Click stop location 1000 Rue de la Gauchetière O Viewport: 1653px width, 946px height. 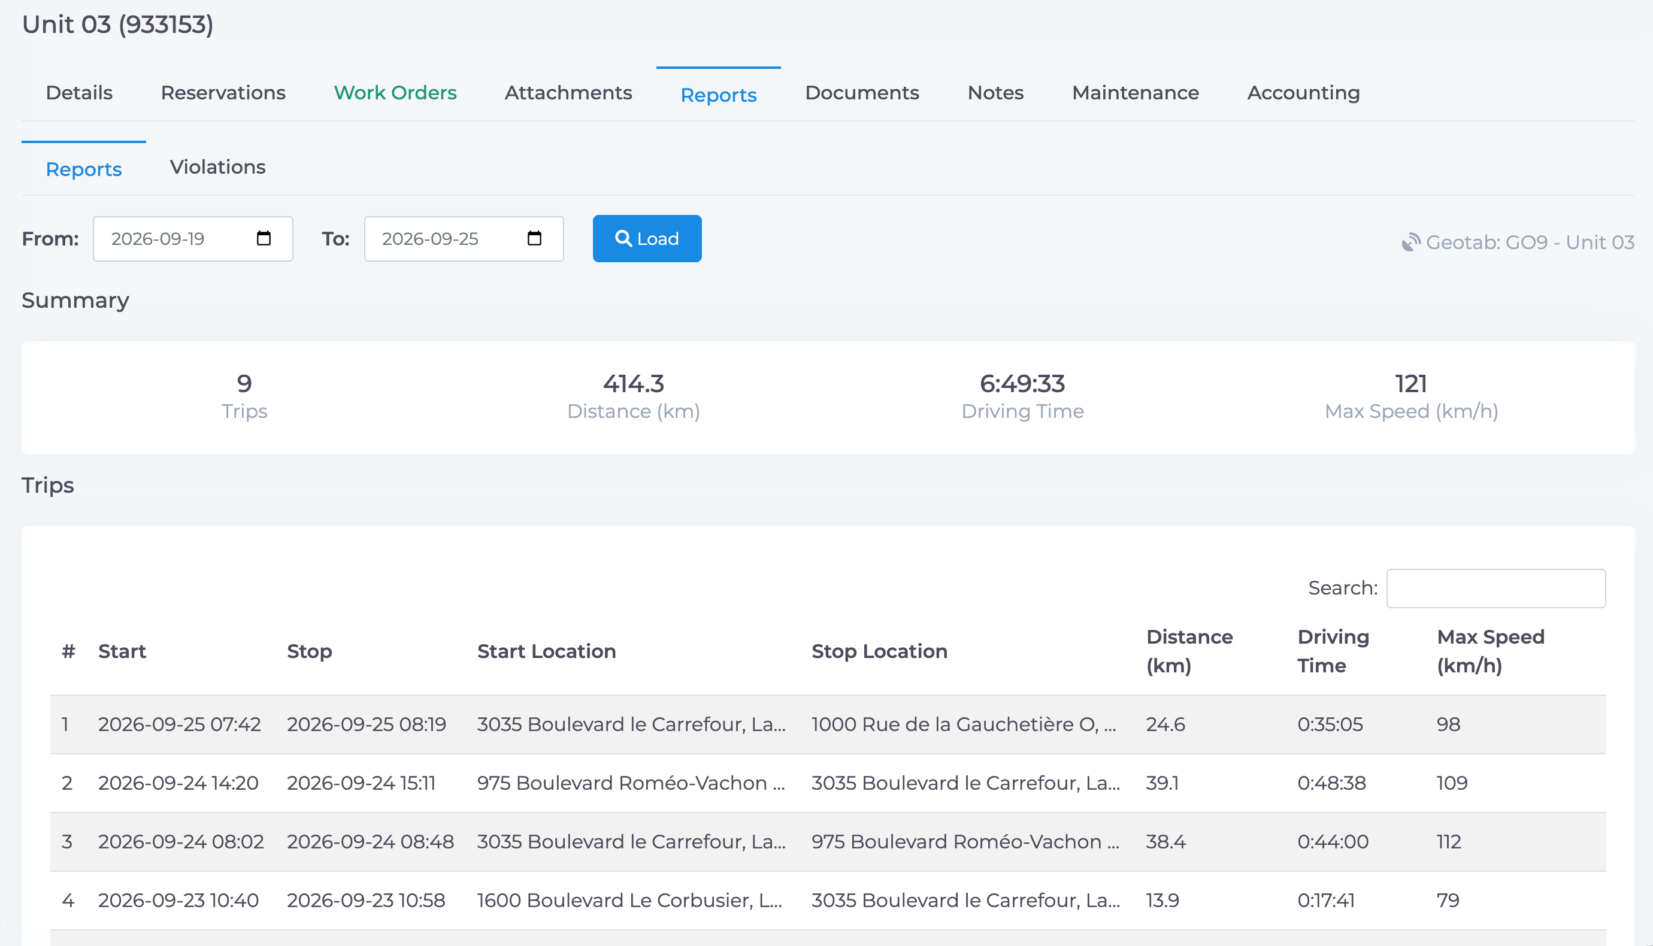tap(964, 724)
